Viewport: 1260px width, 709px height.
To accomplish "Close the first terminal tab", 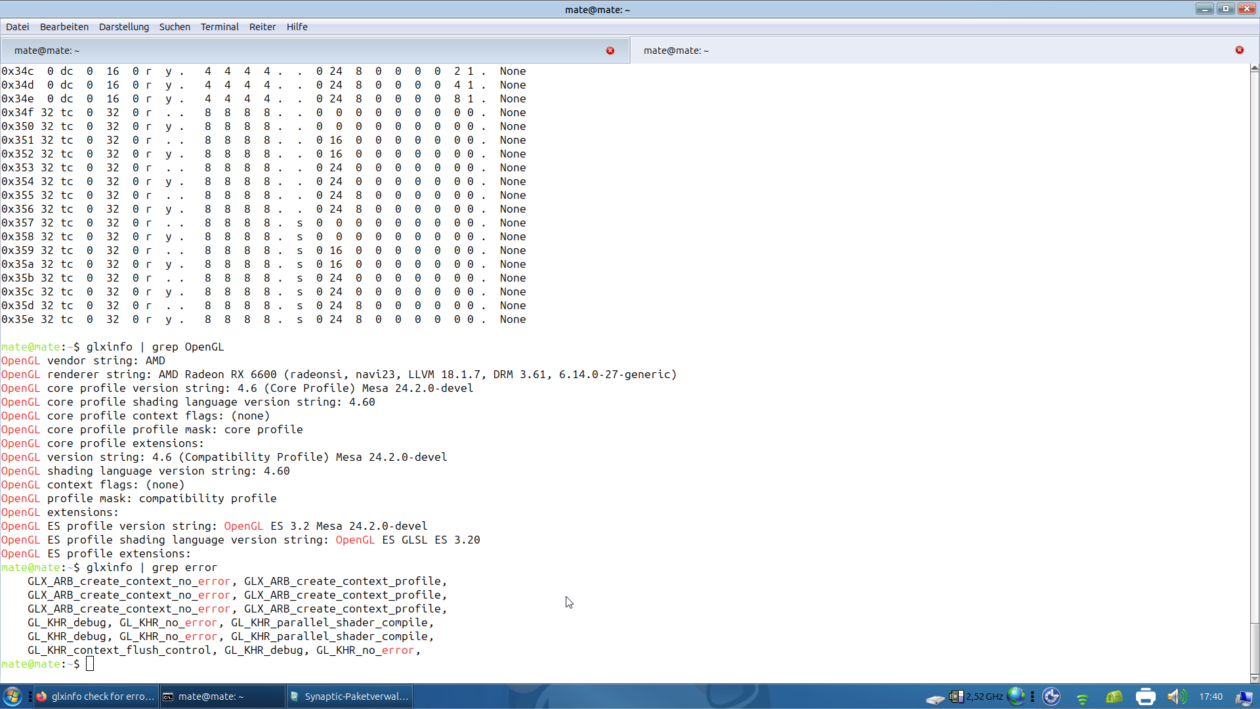I will point(610,51).
